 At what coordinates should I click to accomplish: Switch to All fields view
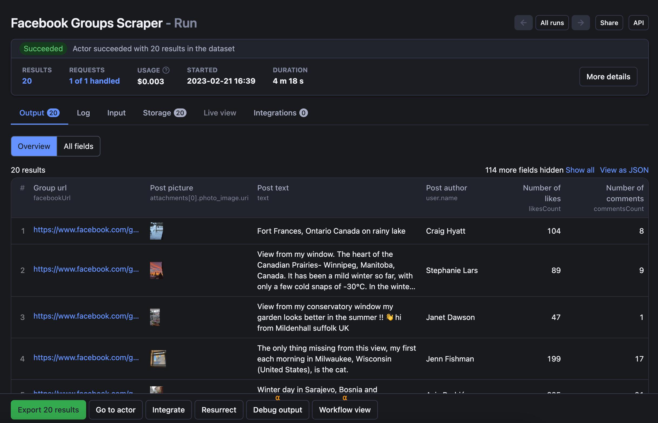pos(79,146)
